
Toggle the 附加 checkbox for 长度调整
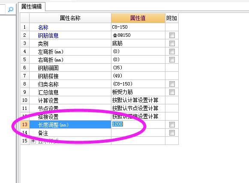click(172, 124)
